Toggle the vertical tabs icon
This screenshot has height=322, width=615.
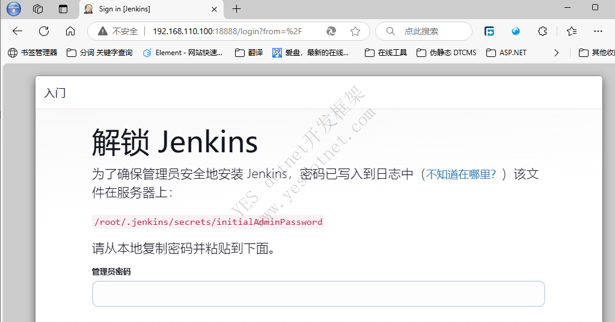tap(63, 9)
